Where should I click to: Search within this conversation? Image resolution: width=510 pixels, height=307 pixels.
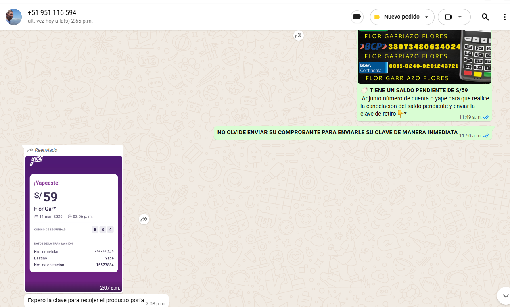pos(485,17)
